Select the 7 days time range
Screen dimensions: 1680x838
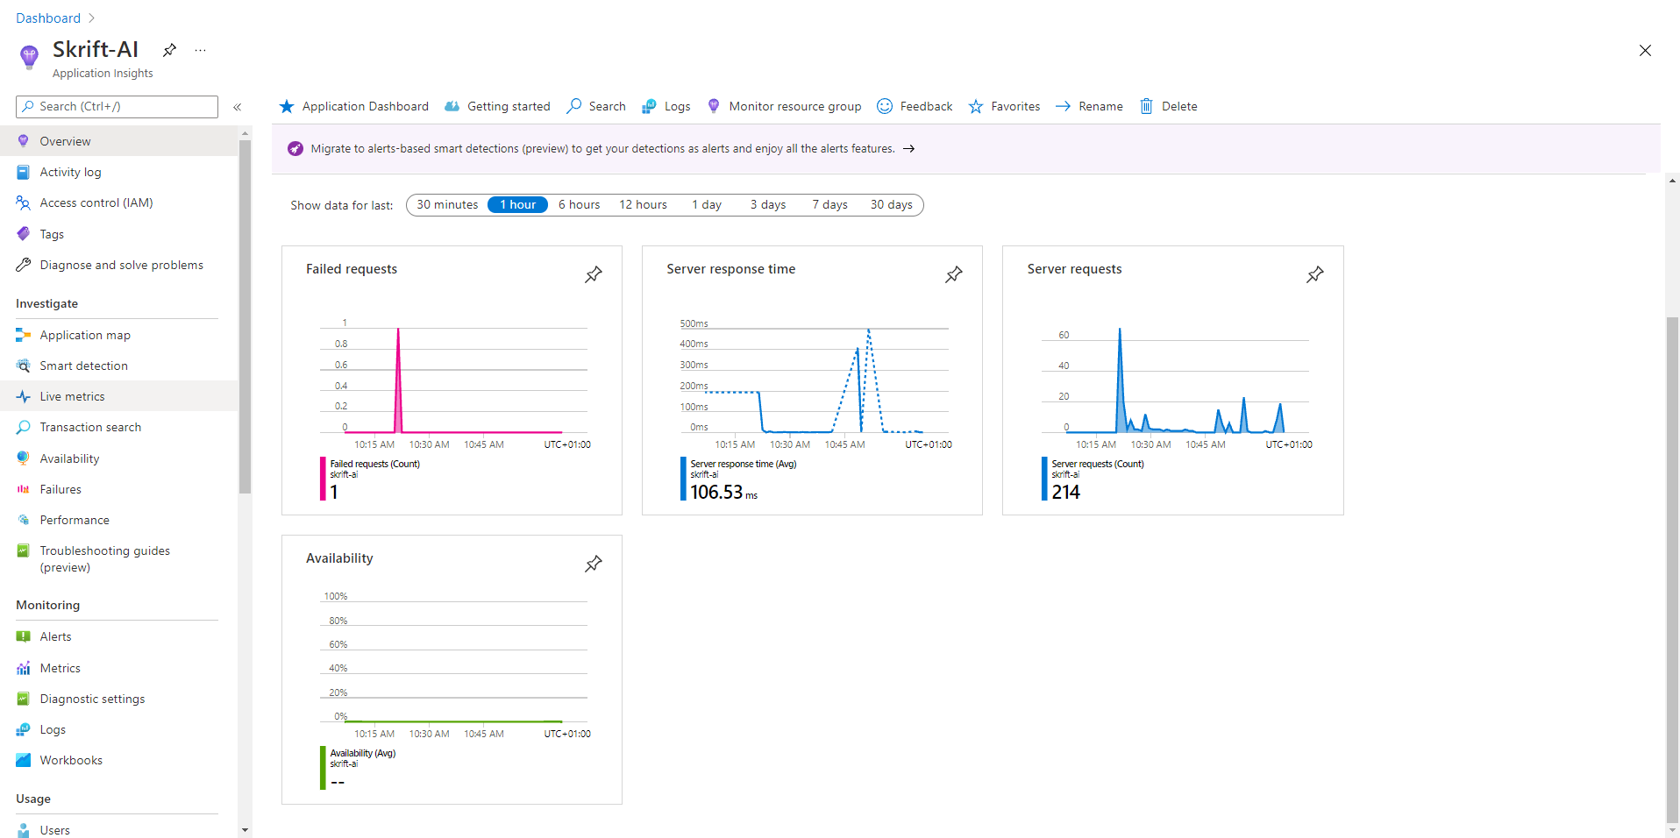(x=829, y=204)
